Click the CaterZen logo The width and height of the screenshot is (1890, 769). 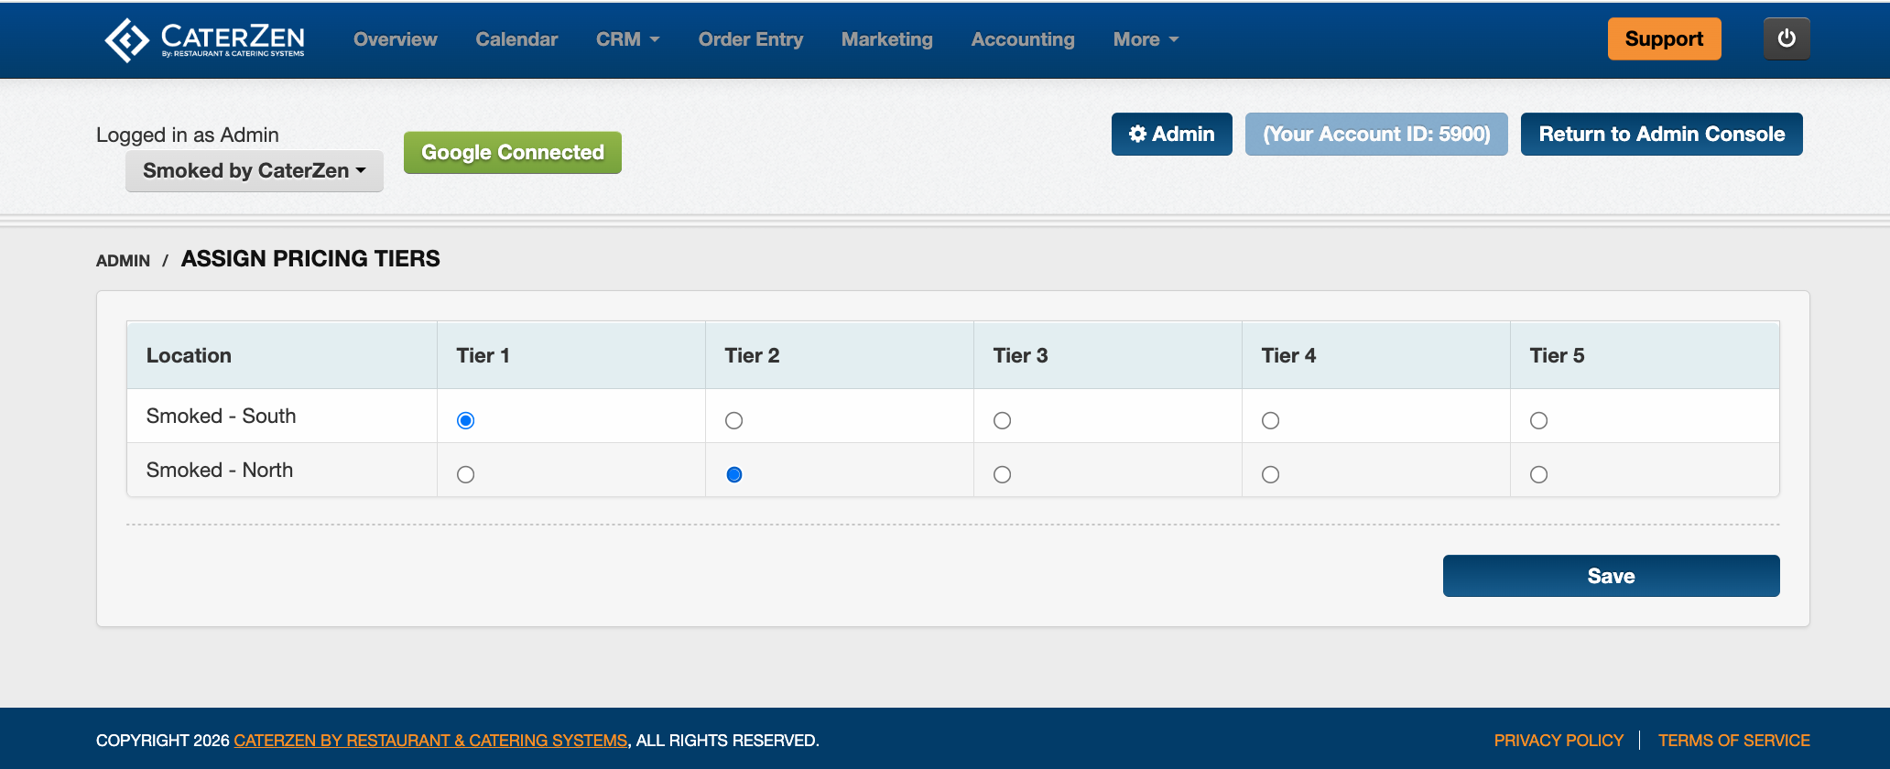click(x=204, y=39)
